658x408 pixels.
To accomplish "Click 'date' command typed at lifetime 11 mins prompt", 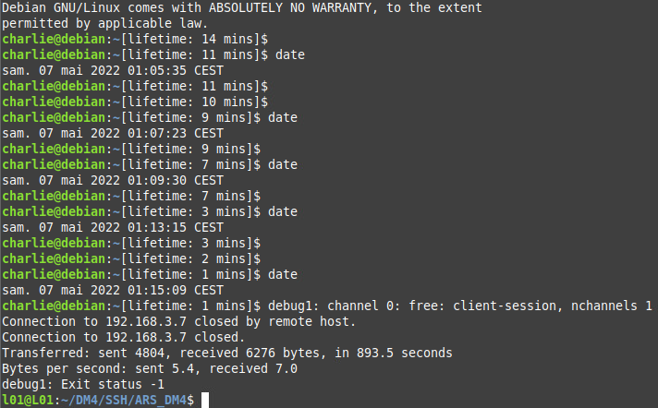I will [x=290, y=54].
